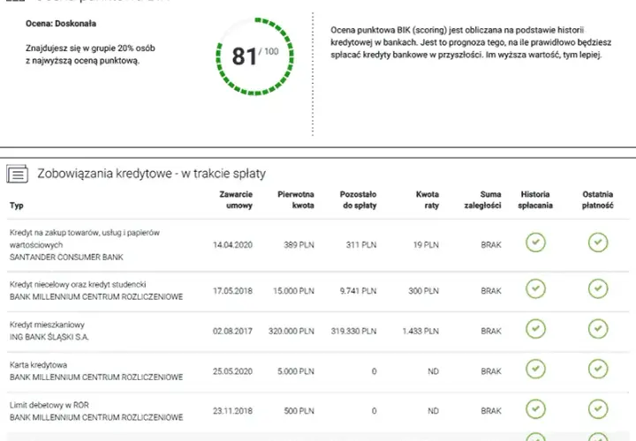Click Ostatnia płatność checkmark for the 15.000 PLN loan
Screen dimensions: 636x441
598,288
